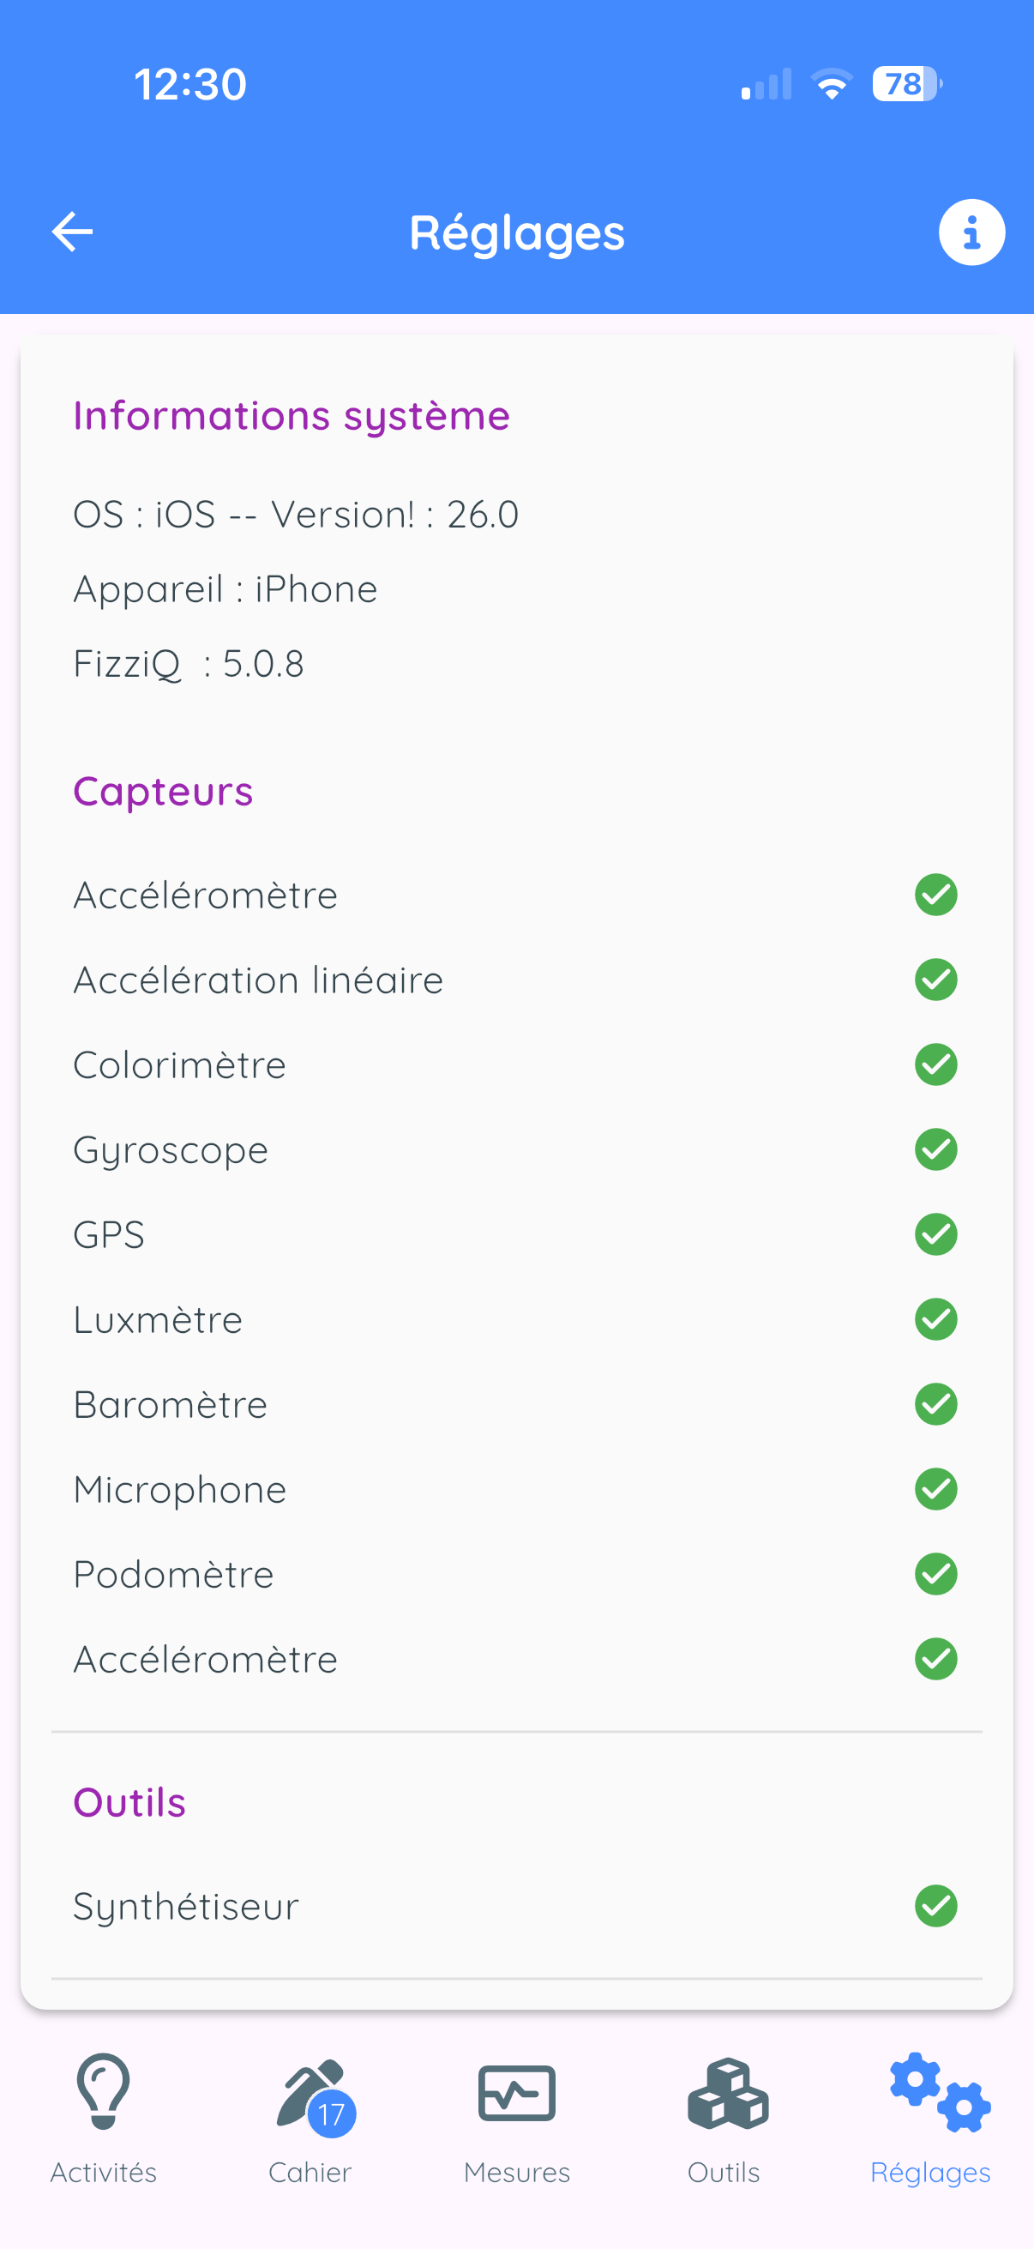
Task: Select the Colorimètre sensor row
Action: coord(516,1065)
